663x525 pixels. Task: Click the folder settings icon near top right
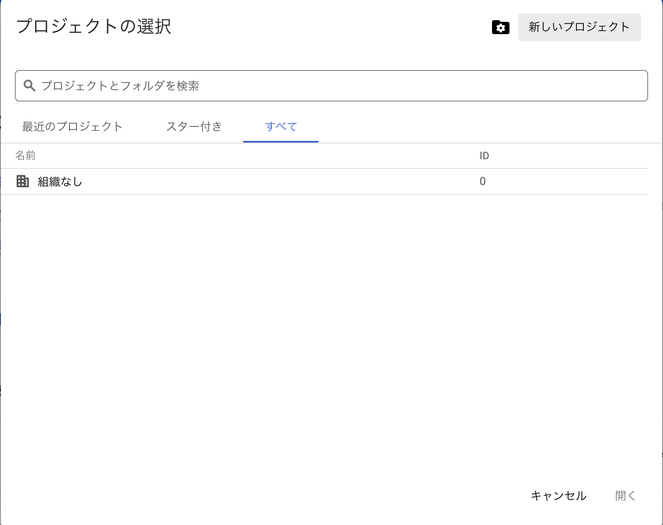point(500,27)
